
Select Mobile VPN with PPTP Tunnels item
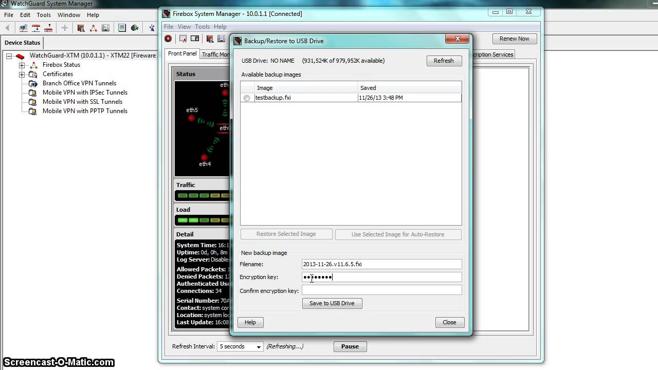point(85,111)
